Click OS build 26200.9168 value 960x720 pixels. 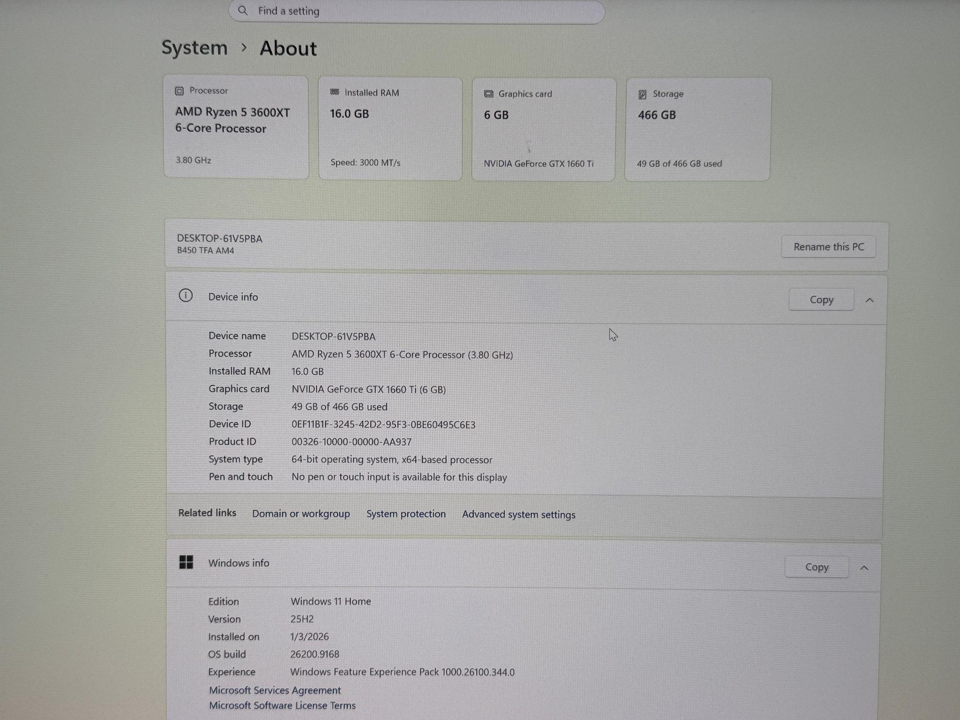(315, 654)
